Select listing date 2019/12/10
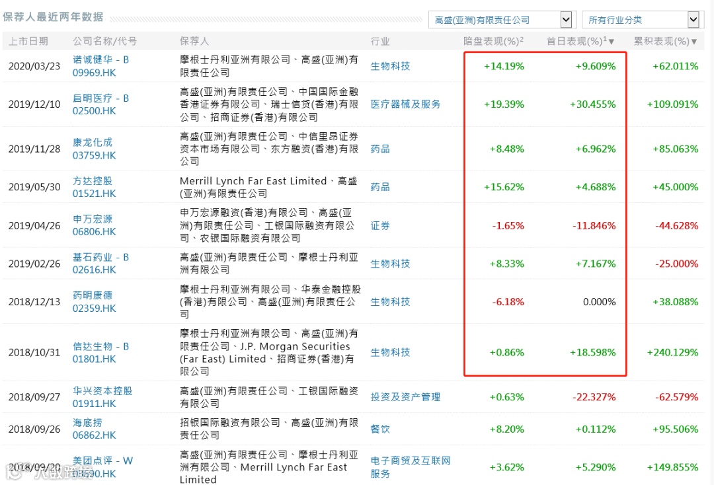714x485 pixels. [34, 104]
